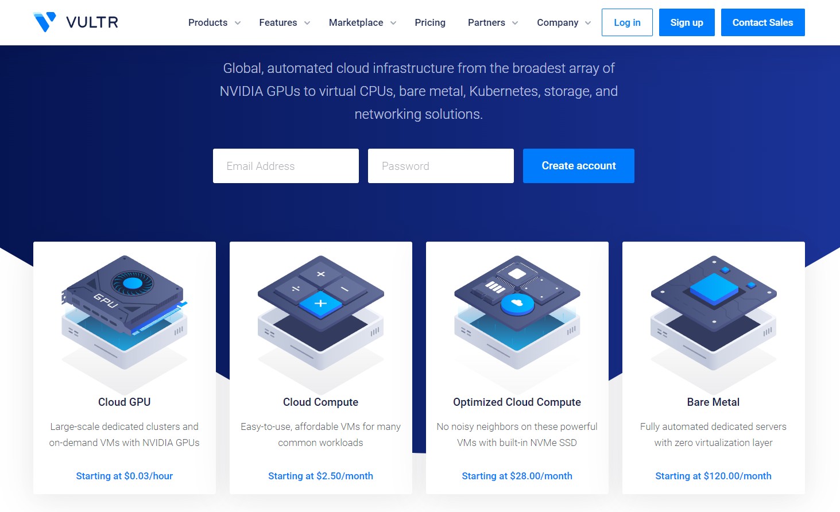Focus the Email Address field
Image resolution: width=840 pixels, height=512 pixels.
click(286, 166)
